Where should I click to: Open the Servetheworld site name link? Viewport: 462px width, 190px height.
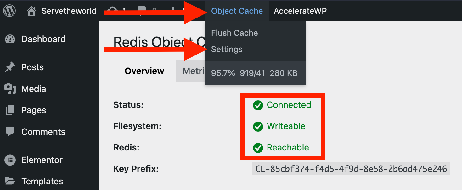tap(69, 11)
